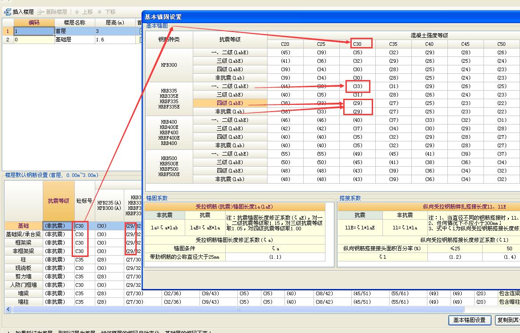
Task: Select the 基础层 floor name cell
Action: 75,40
